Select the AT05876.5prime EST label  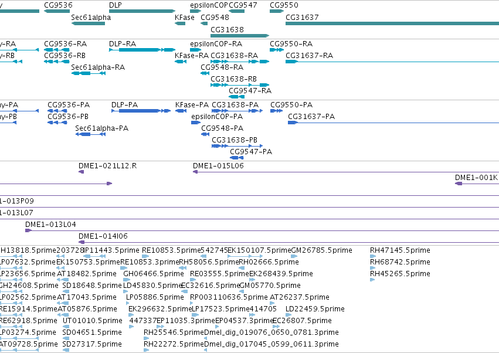click(x=87, y=309)
